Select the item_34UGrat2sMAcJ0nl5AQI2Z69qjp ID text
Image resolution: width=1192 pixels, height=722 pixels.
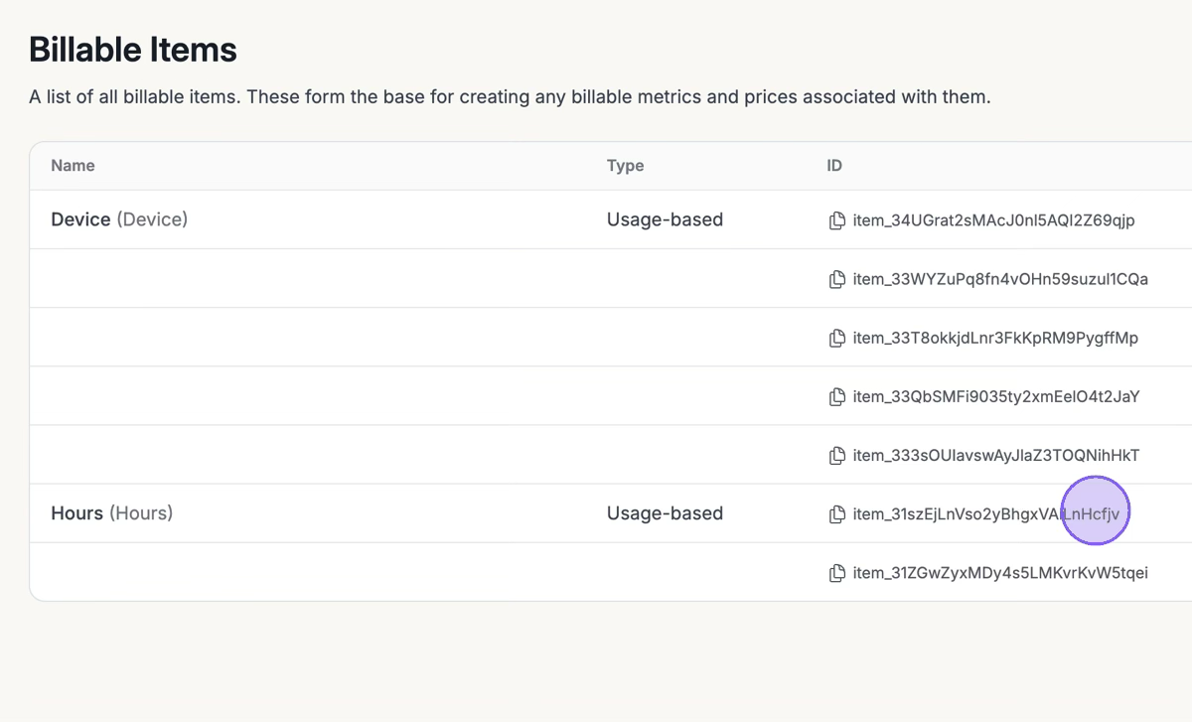pos(993,220)
